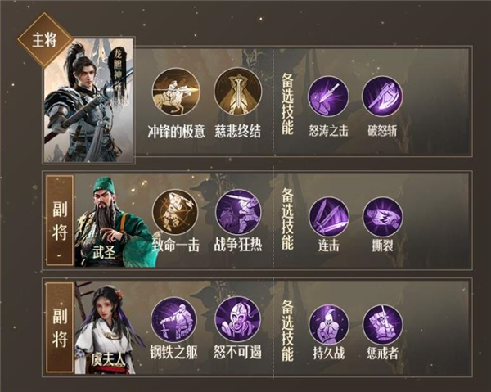Viewport: 491px width, 392px height.
Task: Click the 主将 diamond badge
Action: (x=45, y=40)
